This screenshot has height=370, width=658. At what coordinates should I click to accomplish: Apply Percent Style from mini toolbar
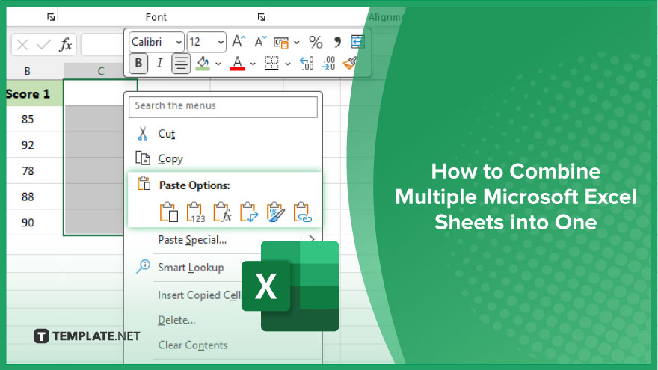click(x=316, y=42)
